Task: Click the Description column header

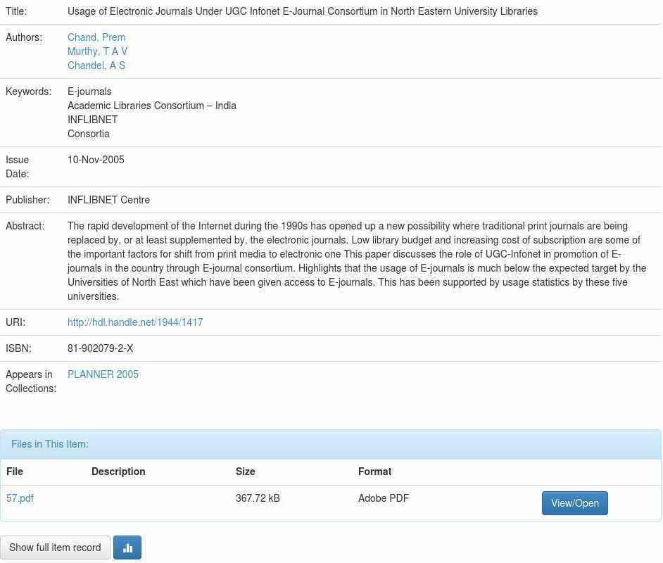Action: [x=118, y=472]
